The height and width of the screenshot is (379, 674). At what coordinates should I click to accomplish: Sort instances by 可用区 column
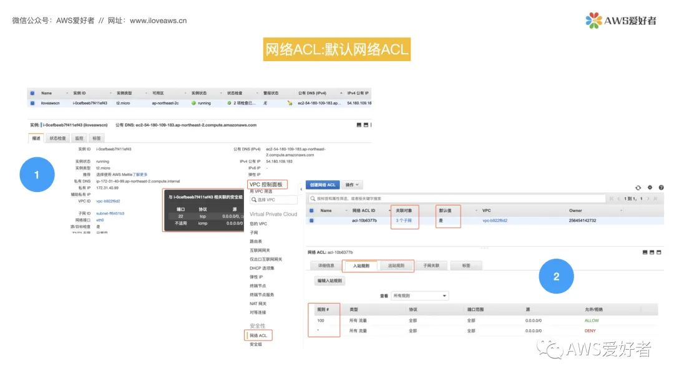click(x=158, y=93)
